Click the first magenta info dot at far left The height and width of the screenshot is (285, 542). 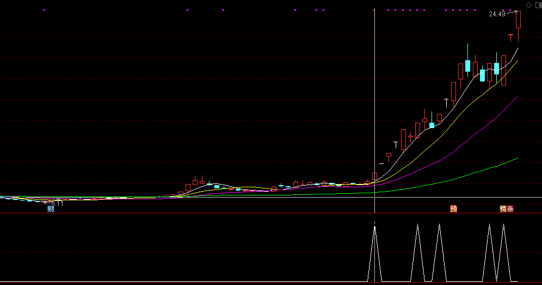pos(44,10)
